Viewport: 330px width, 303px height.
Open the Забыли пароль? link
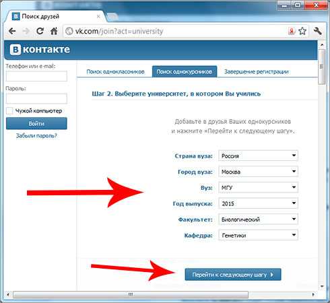36,136
